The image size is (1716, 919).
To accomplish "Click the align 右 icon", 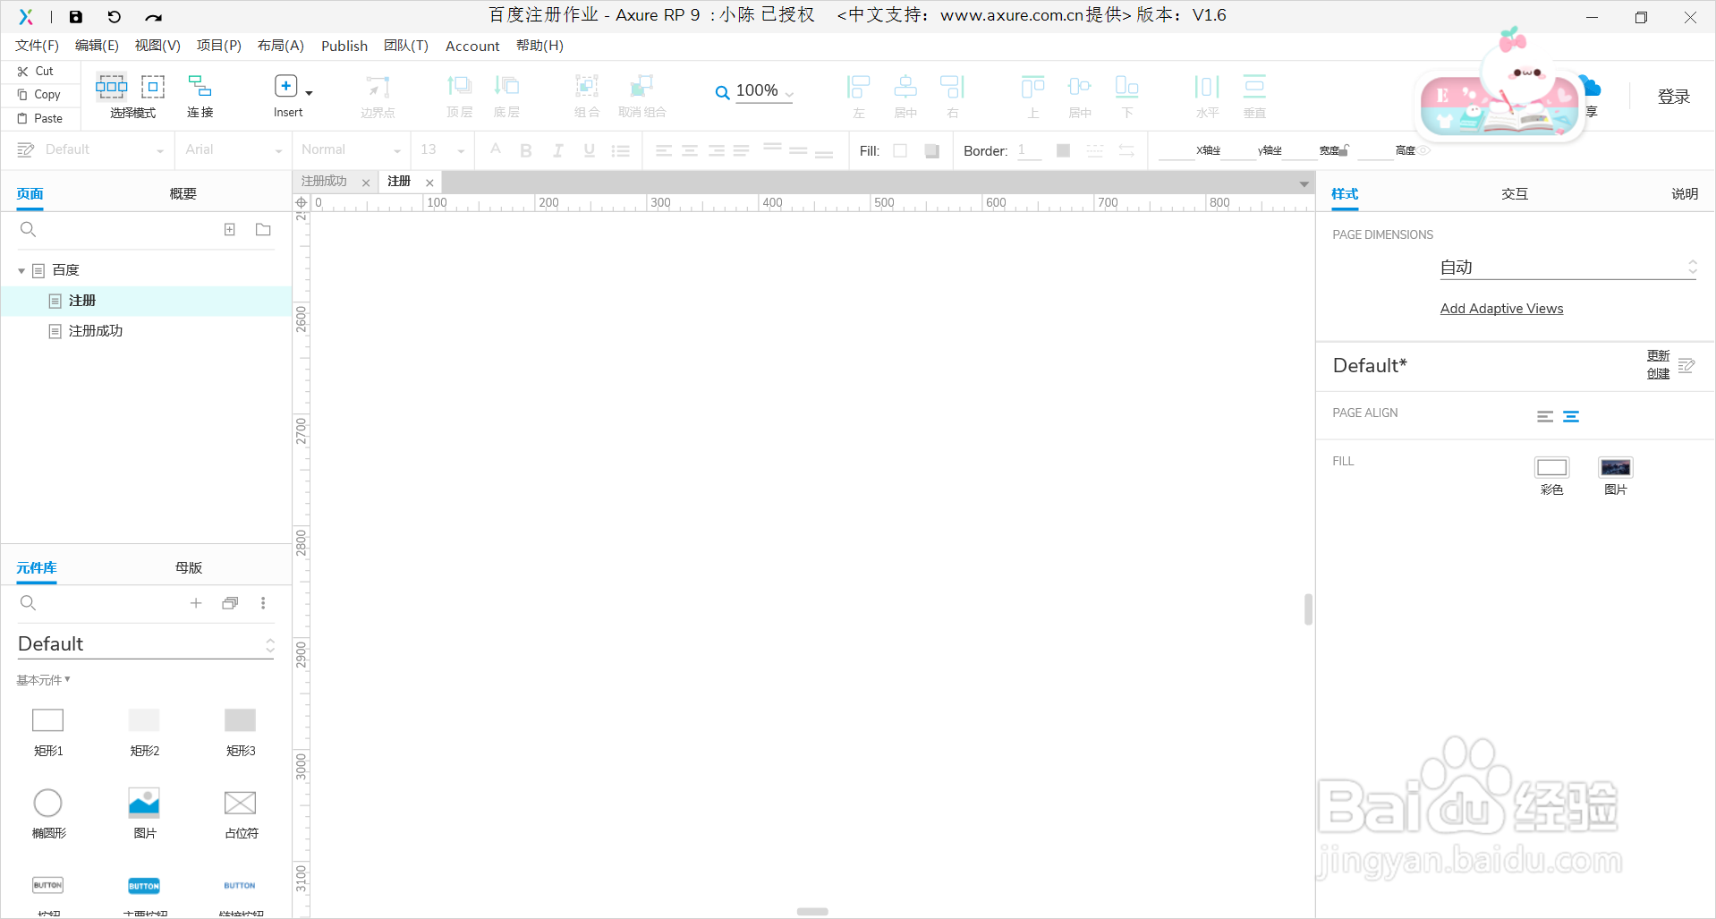I will [x=952, y=87].
